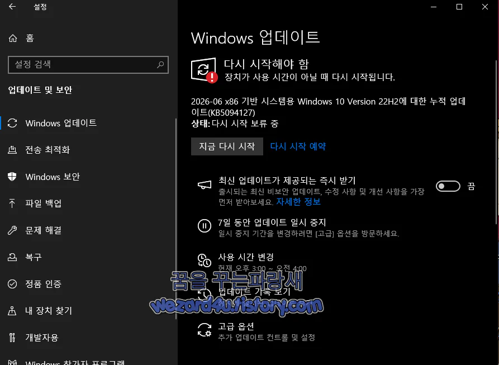The image size is (499, 365).
Task: Click the megaphone icon for latest updates
Action: 205,185
